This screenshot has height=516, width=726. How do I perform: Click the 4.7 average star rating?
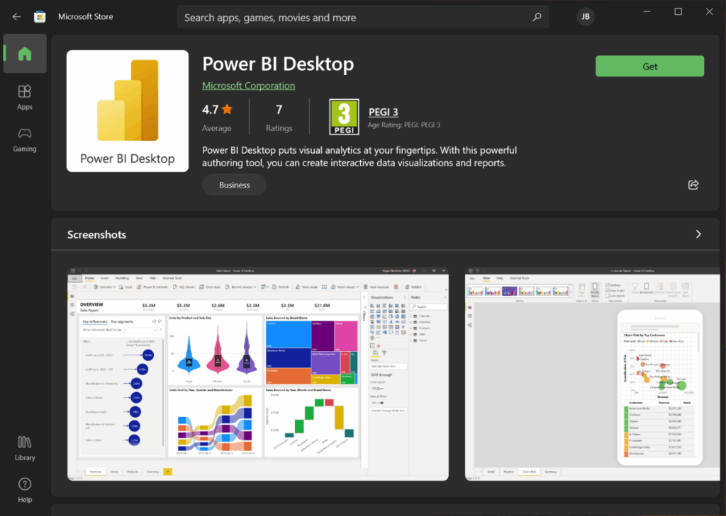pyautogui.click(x=217, y=110)
